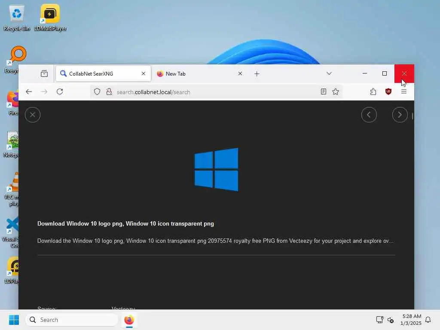The width and height of the screenshot is (440, 330).
Task: Reload the current page
Action: (x=60, y=92)
